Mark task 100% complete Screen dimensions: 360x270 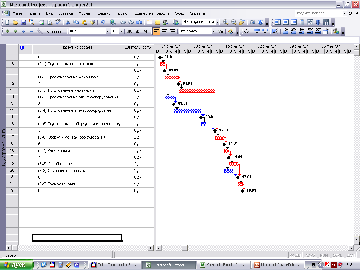[318, 31]
